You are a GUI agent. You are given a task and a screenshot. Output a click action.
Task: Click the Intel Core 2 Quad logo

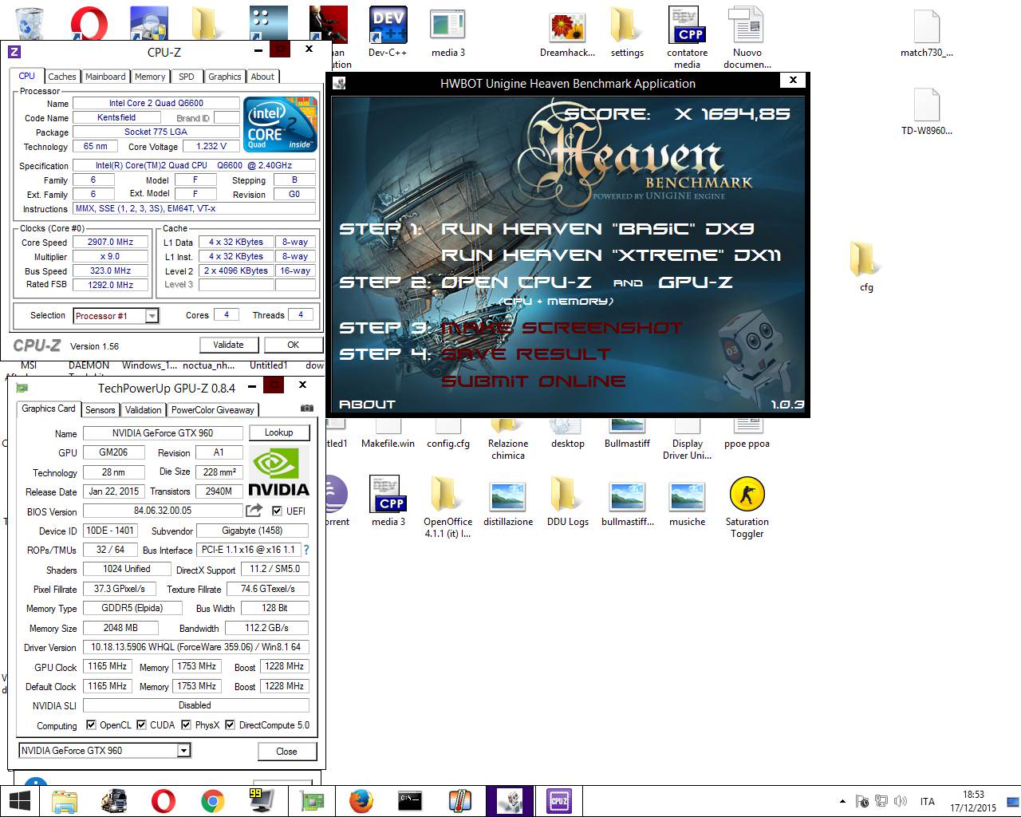tap(280, 124)
